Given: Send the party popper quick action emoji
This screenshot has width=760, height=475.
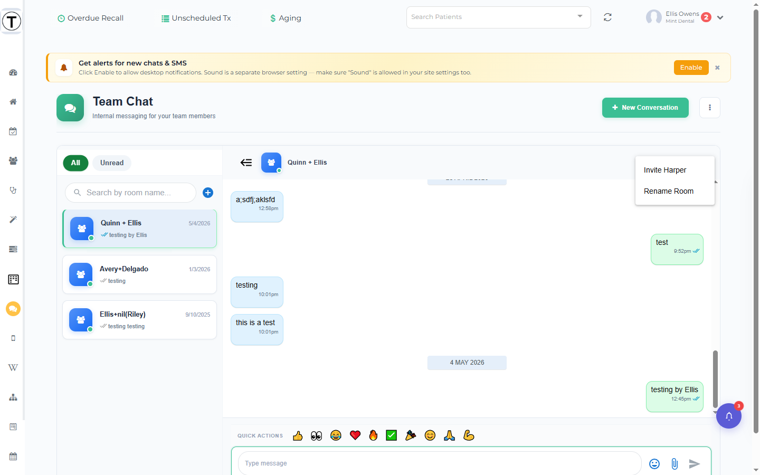Looking at the screenshot, I should click(x=411, y=435).
